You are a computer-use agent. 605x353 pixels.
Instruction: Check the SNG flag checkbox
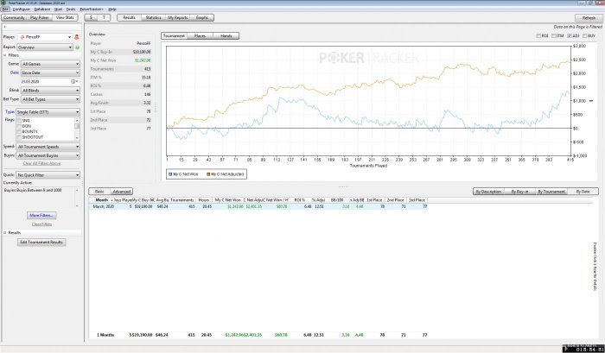click(x=19, y=121)
